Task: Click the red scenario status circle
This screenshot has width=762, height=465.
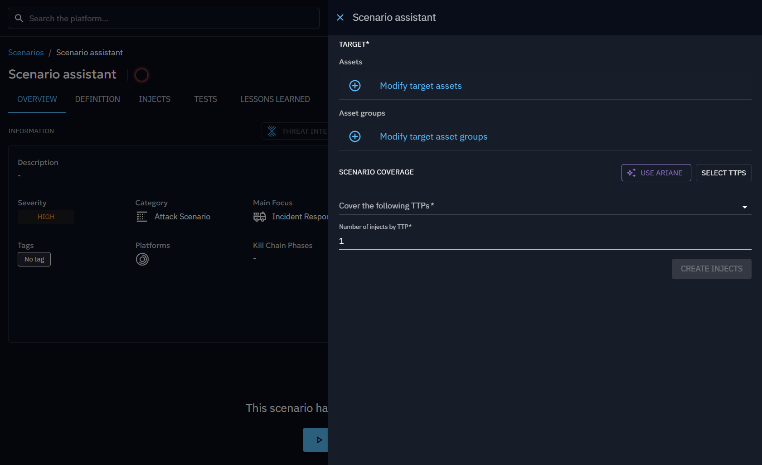Action: [141, 75]
